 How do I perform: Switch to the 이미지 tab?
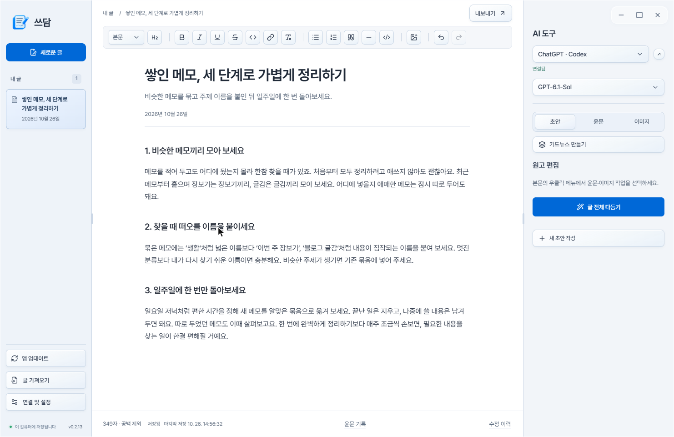642,122
